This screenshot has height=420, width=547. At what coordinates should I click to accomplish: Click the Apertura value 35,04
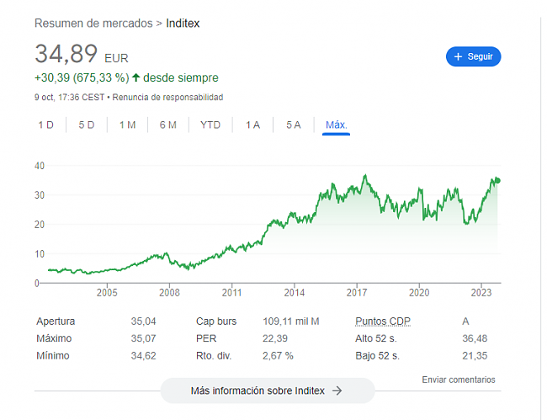[x=143, y=322]
